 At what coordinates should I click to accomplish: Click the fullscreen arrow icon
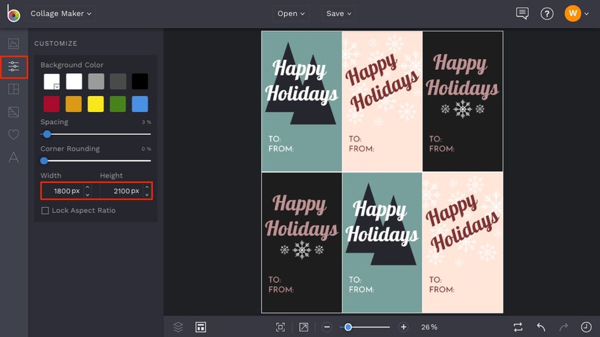pyautogui.click(x=303, y=327)
